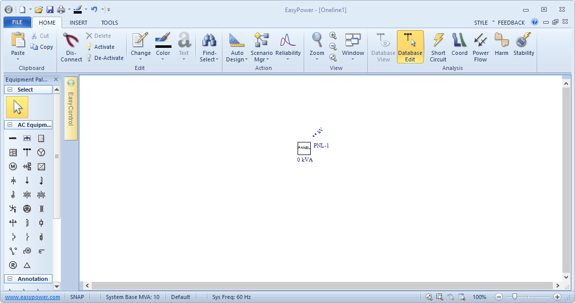Toggle the Database Edit mode
This screenshot has width=575, height=303.
click(410, 46)
